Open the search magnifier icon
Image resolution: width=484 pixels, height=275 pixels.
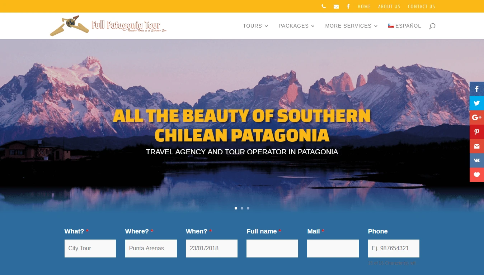coord(432,26)
